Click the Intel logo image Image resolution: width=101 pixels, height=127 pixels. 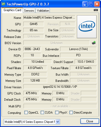click(87, 27)
